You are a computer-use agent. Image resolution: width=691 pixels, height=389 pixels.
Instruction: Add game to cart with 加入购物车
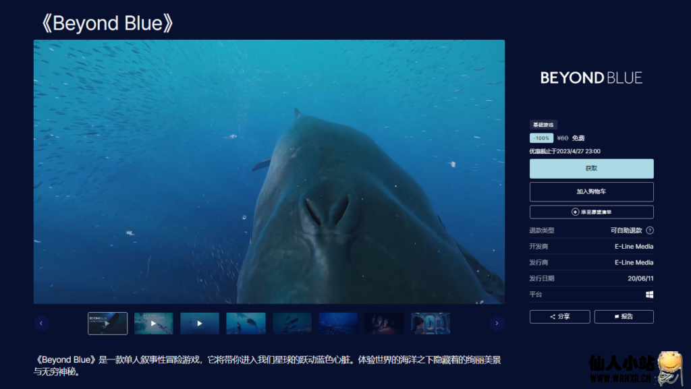(591, 191)
